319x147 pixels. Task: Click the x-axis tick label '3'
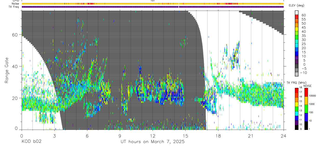(x=55, y=136)
